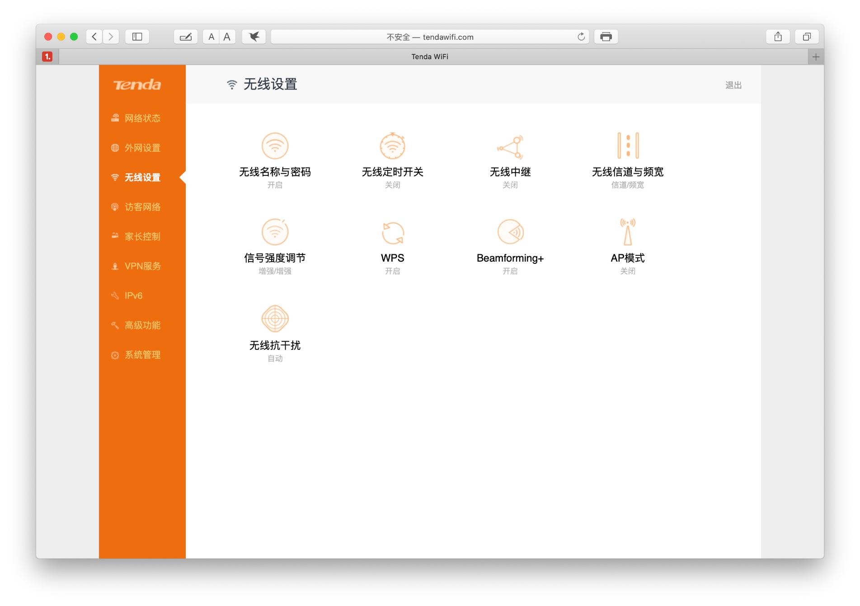This screenshot has width=860, height=606.
Task: Click the 自动 status text
Action: tap(275, 358)
